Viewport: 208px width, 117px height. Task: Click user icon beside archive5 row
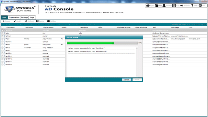point(5,64)
